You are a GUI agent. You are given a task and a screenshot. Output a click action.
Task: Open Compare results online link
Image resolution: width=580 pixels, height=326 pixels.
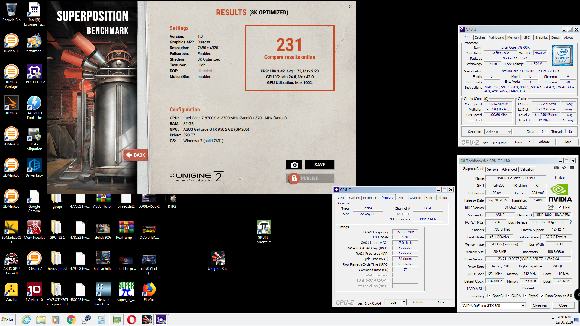pos(289,57)
